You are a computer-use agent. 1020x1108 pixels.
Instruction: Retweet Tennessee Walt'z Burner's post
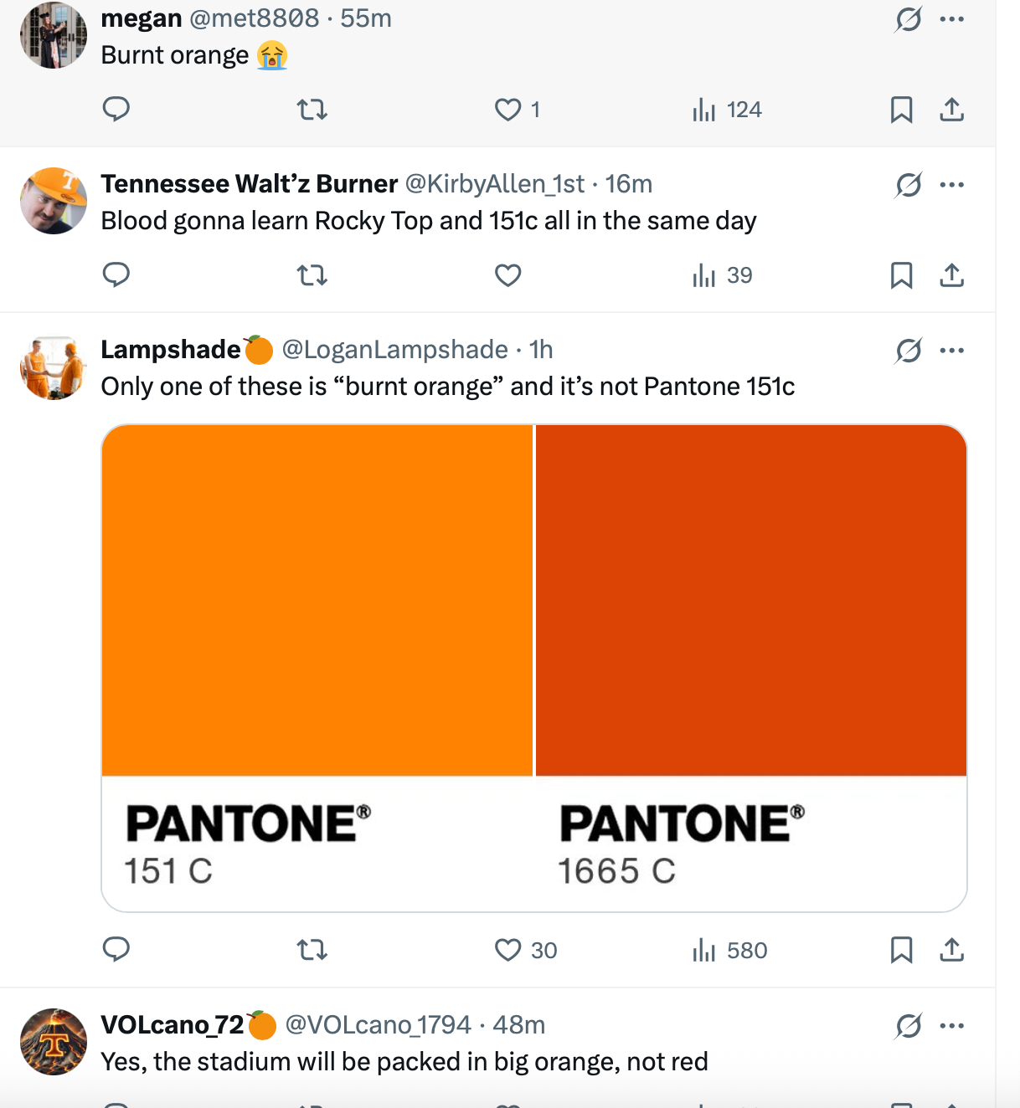coord(312,274)
